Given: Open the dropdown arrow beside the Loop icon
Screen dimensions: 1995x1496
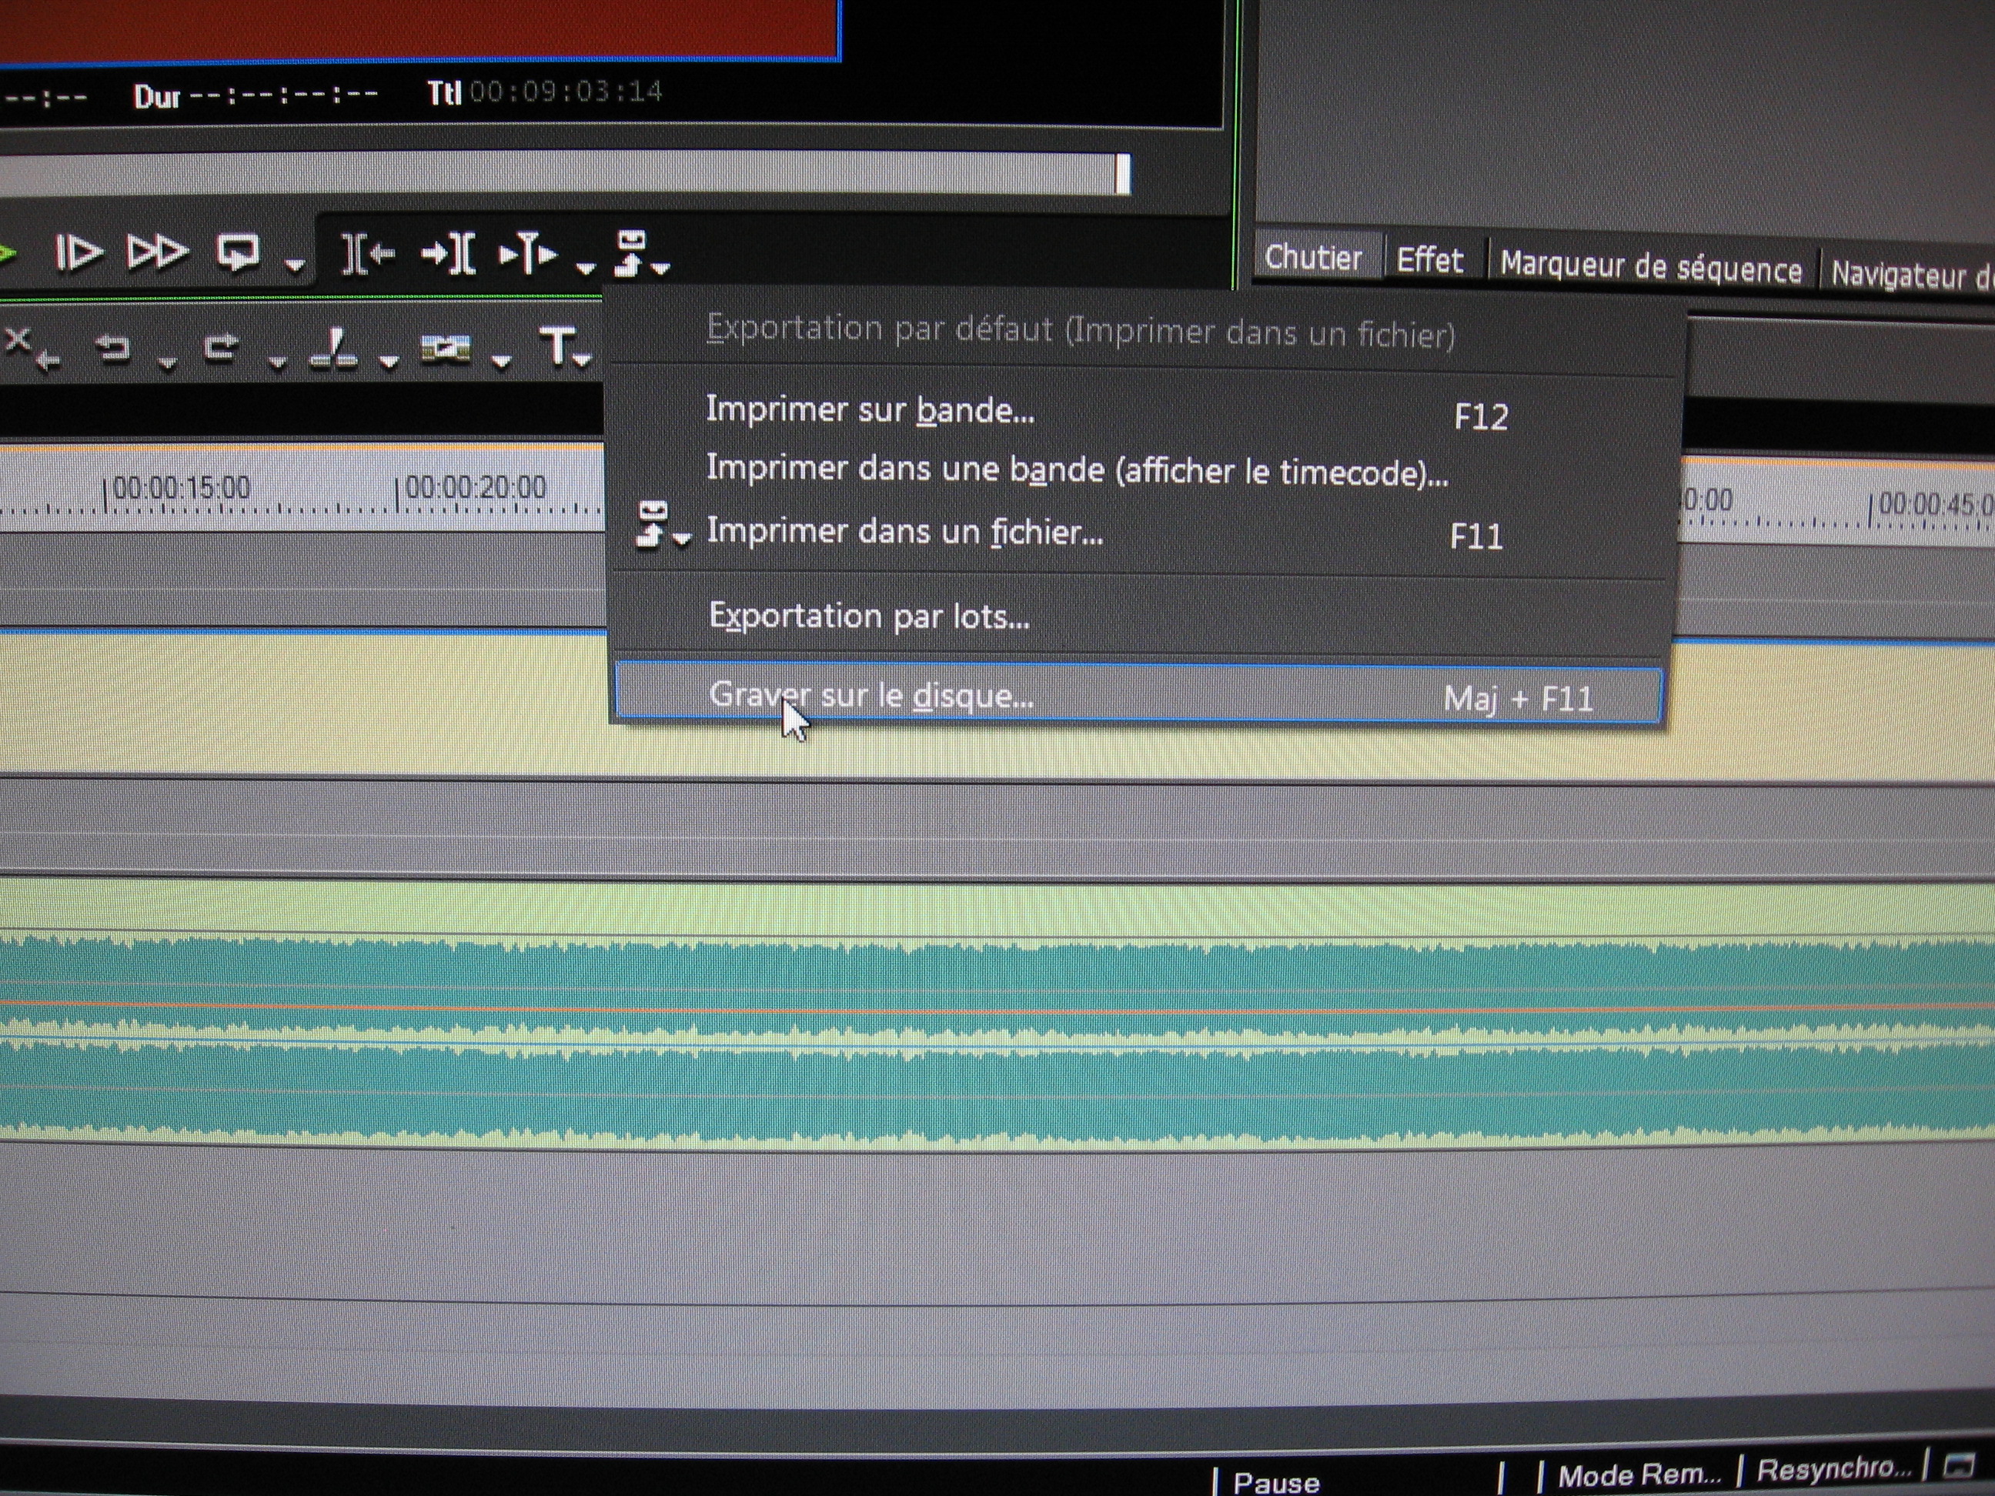Looking at the screenshot, I should (294, 265).
